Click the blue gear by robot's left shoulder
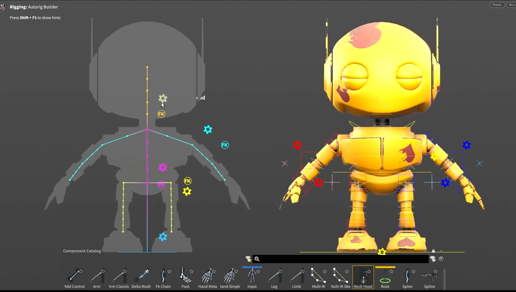This screenshot has height=292, width=516. point(467,145)
